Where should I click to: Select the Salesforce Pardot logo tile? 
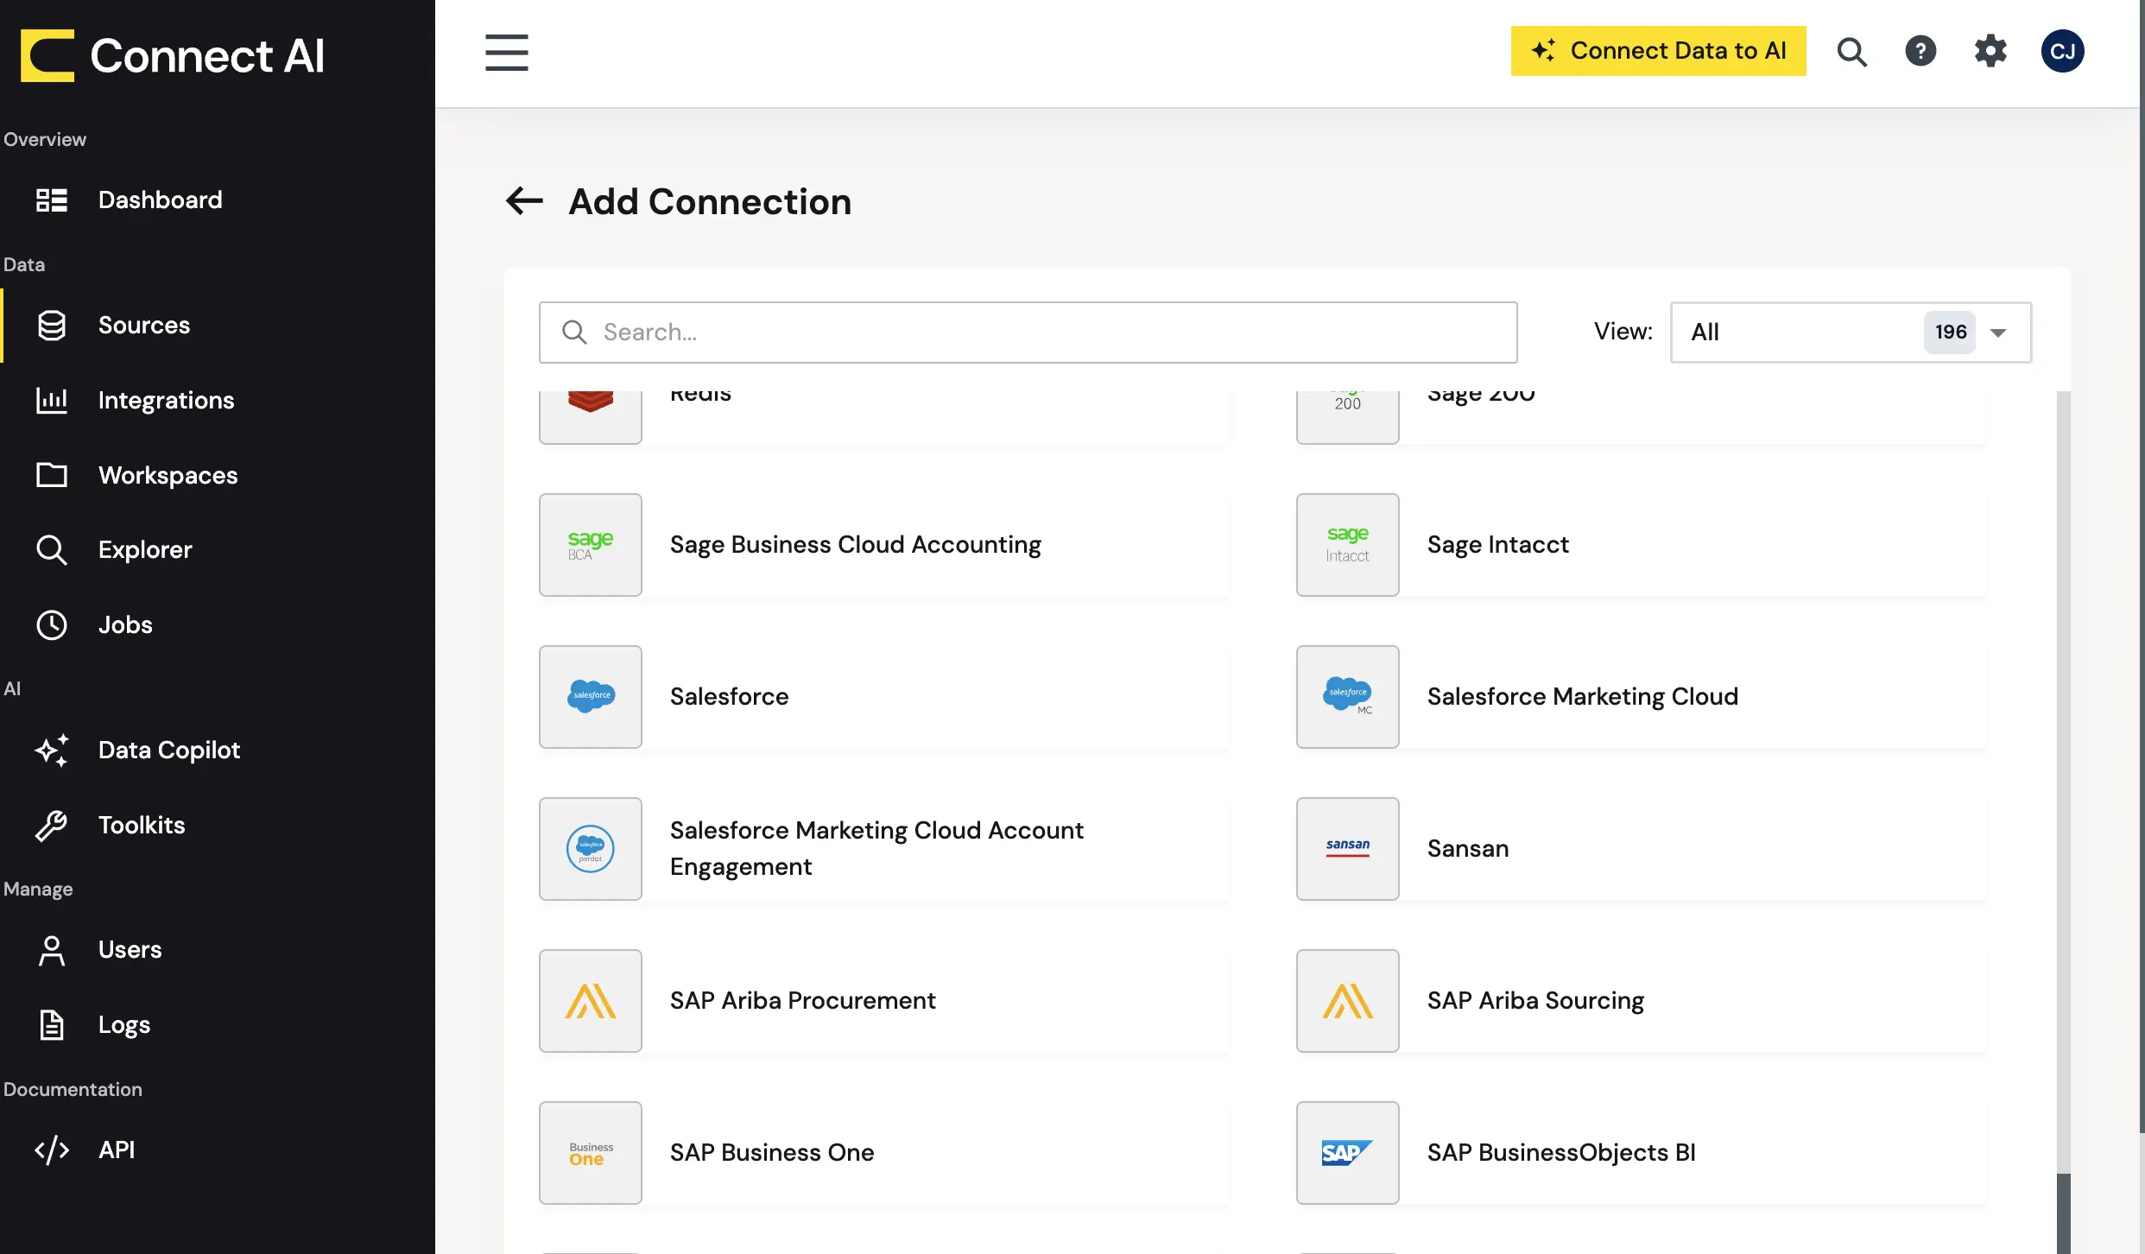click(591, 849)
